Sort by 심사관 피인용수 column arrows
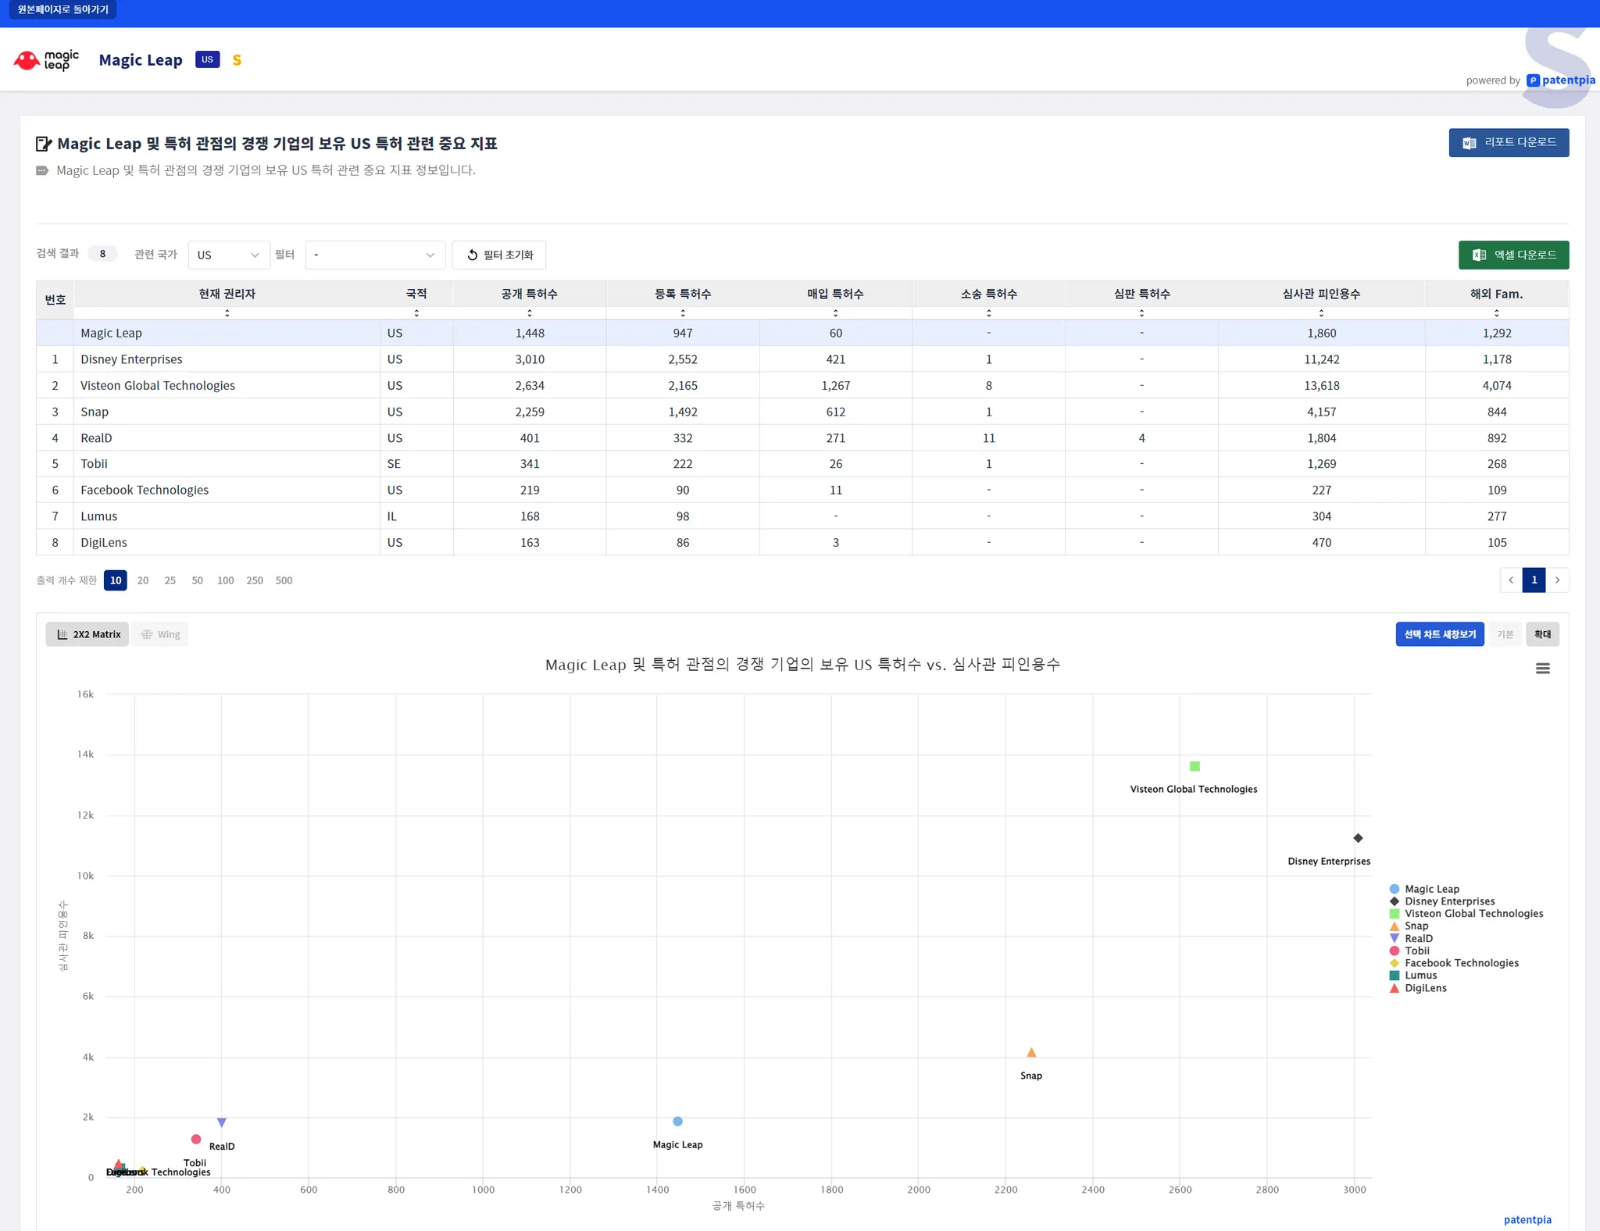The image size is (1600, 1231). point(1321,313)
